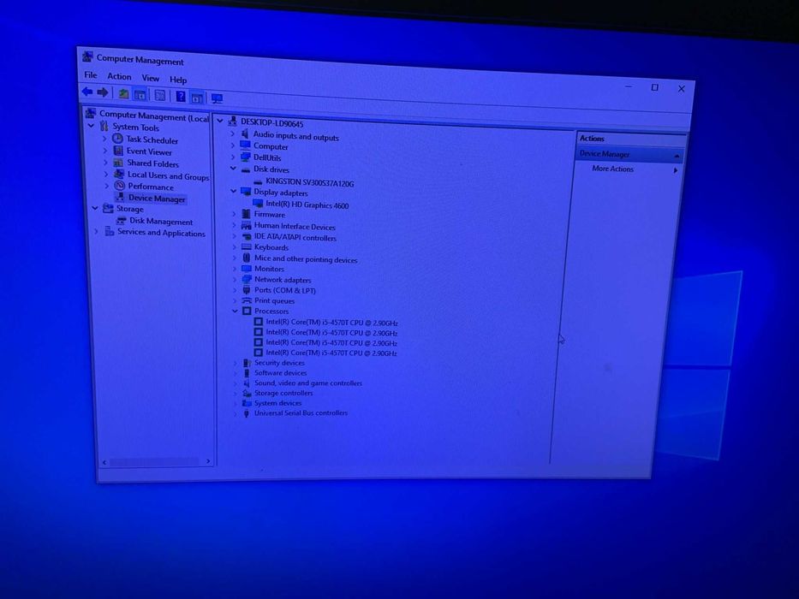Click the Firmware chip icon
799x599 pixels.
click(x=246, y=214)
